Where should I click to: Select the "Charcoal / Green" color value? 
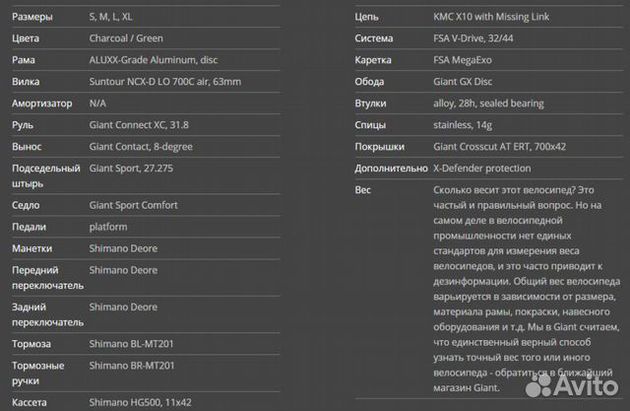[x=125, y=38]
